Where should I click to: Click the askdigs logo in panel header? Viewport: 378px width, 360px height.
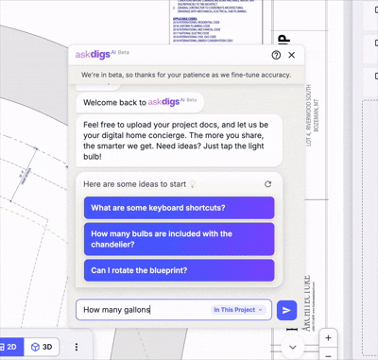[x=93, y=54]
